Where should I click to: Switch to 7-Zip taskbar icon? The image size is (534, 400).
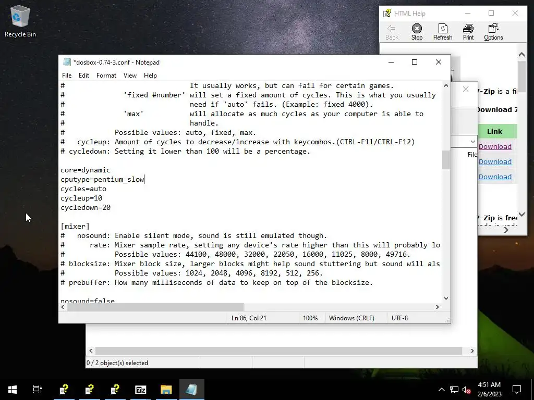(141, 390)
